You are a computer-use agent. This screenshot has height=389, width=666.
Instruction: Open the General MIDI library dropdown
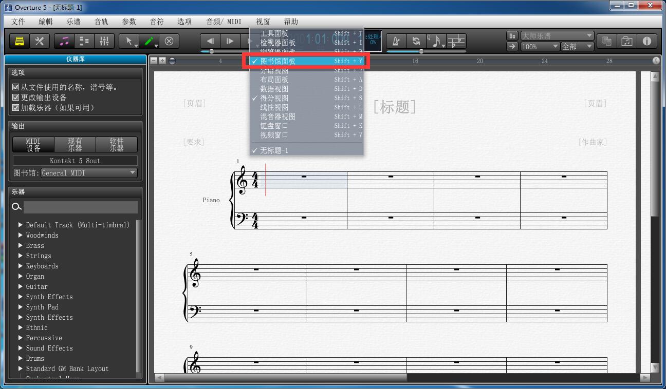tap(89, 173)
